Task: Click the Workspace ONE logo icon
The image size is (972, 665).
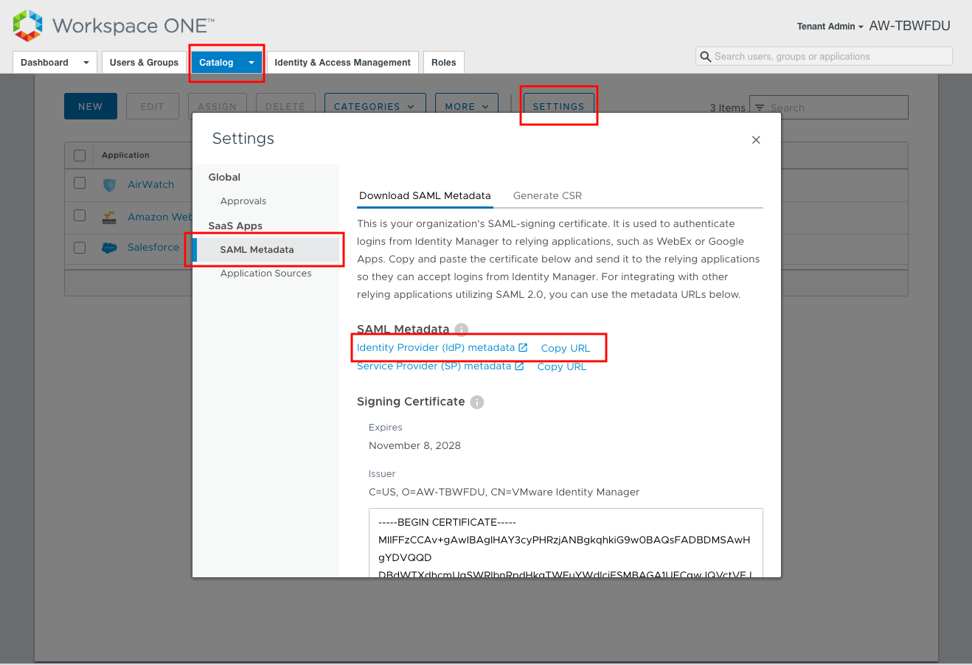Action: (28, 26)
